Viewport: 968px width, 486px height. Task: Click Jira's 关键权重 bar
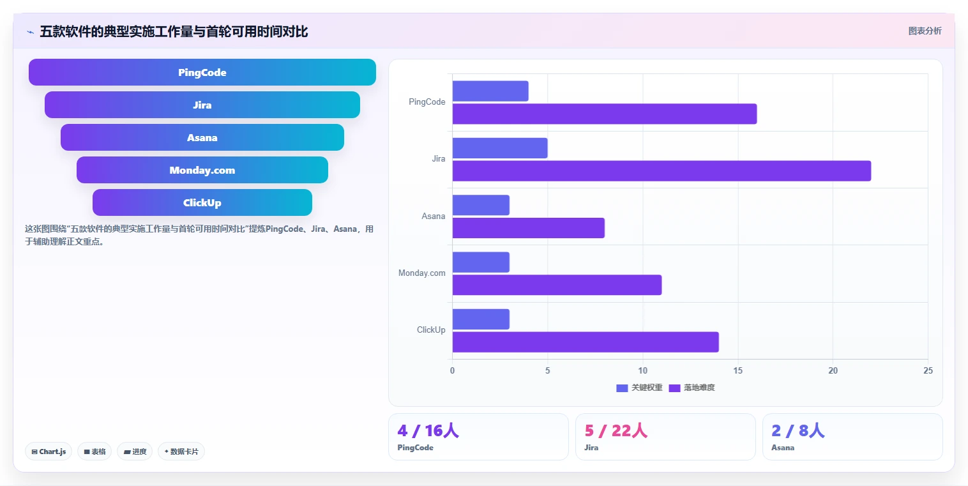500,148
